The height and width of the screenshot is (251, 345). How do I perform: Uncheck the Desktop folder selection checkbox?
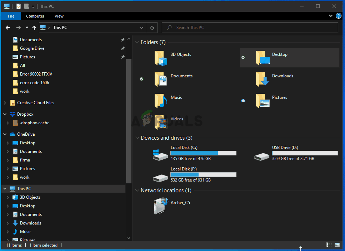[243, 57]
